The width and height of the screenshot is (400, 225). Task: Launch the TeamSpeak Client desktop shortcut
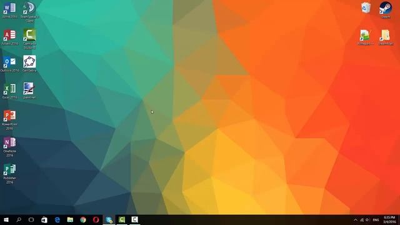point(29,12)
